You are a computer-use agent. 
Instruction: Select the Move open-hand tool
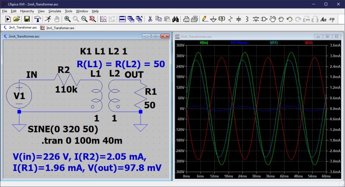(x=273, y=19)
